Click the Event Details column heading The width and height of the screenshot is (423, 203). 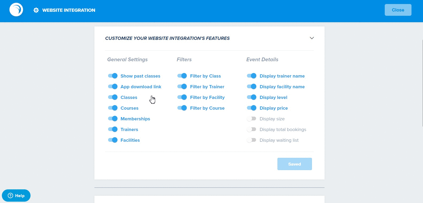262,59
